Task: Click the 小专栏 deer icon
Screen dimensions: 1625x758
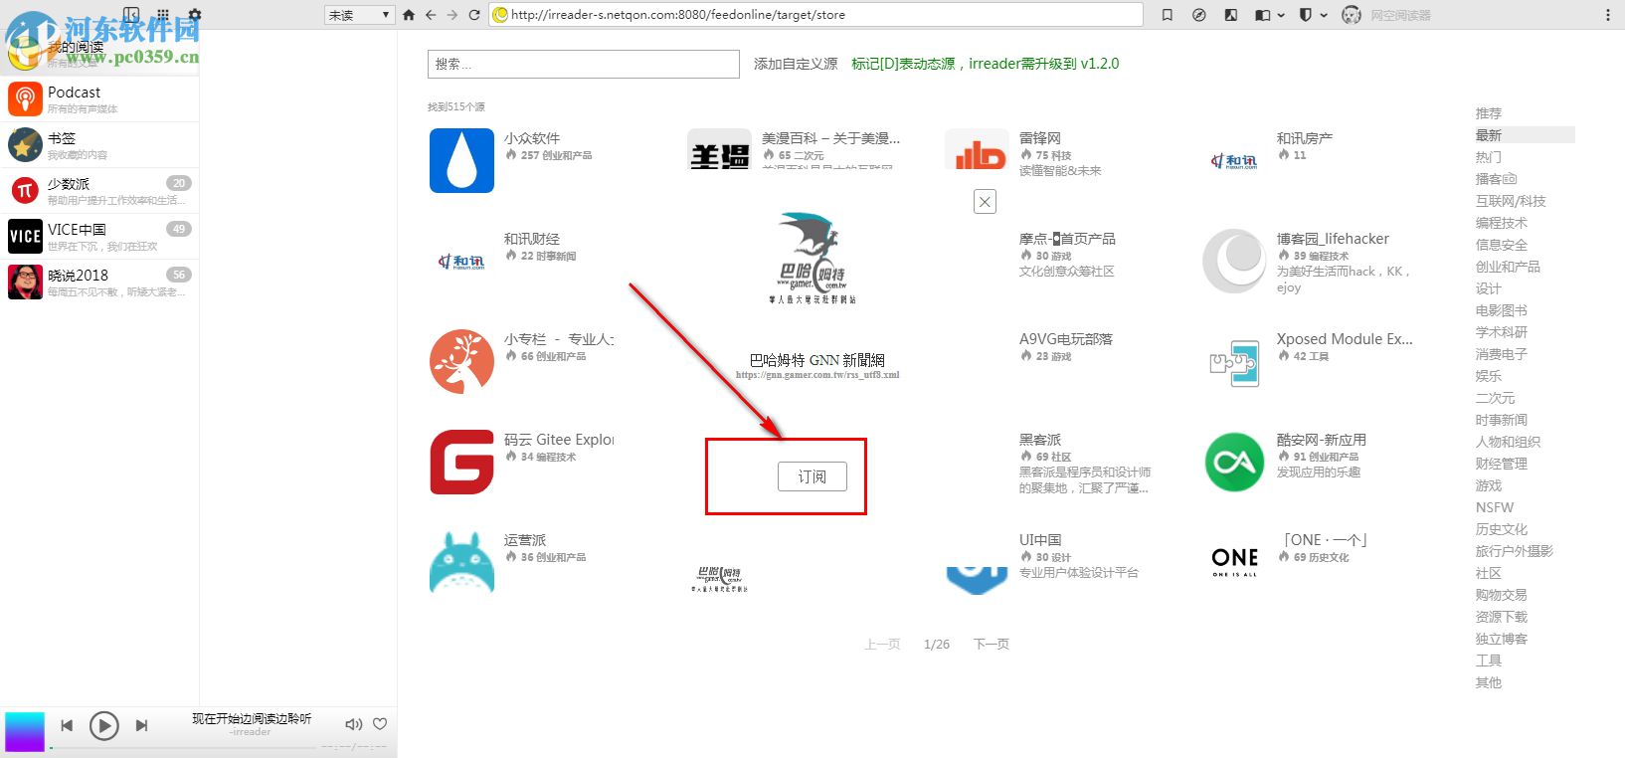Action: [x=461, y=361]
